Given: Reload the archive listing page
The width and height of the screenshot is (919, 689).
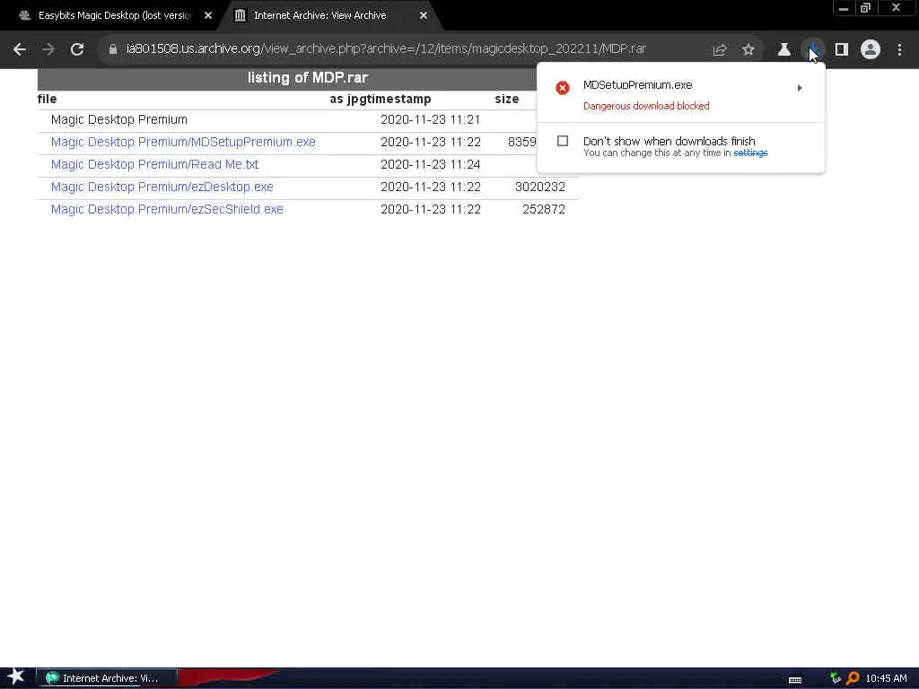Looking at the screenshot, I should (77, 49).
